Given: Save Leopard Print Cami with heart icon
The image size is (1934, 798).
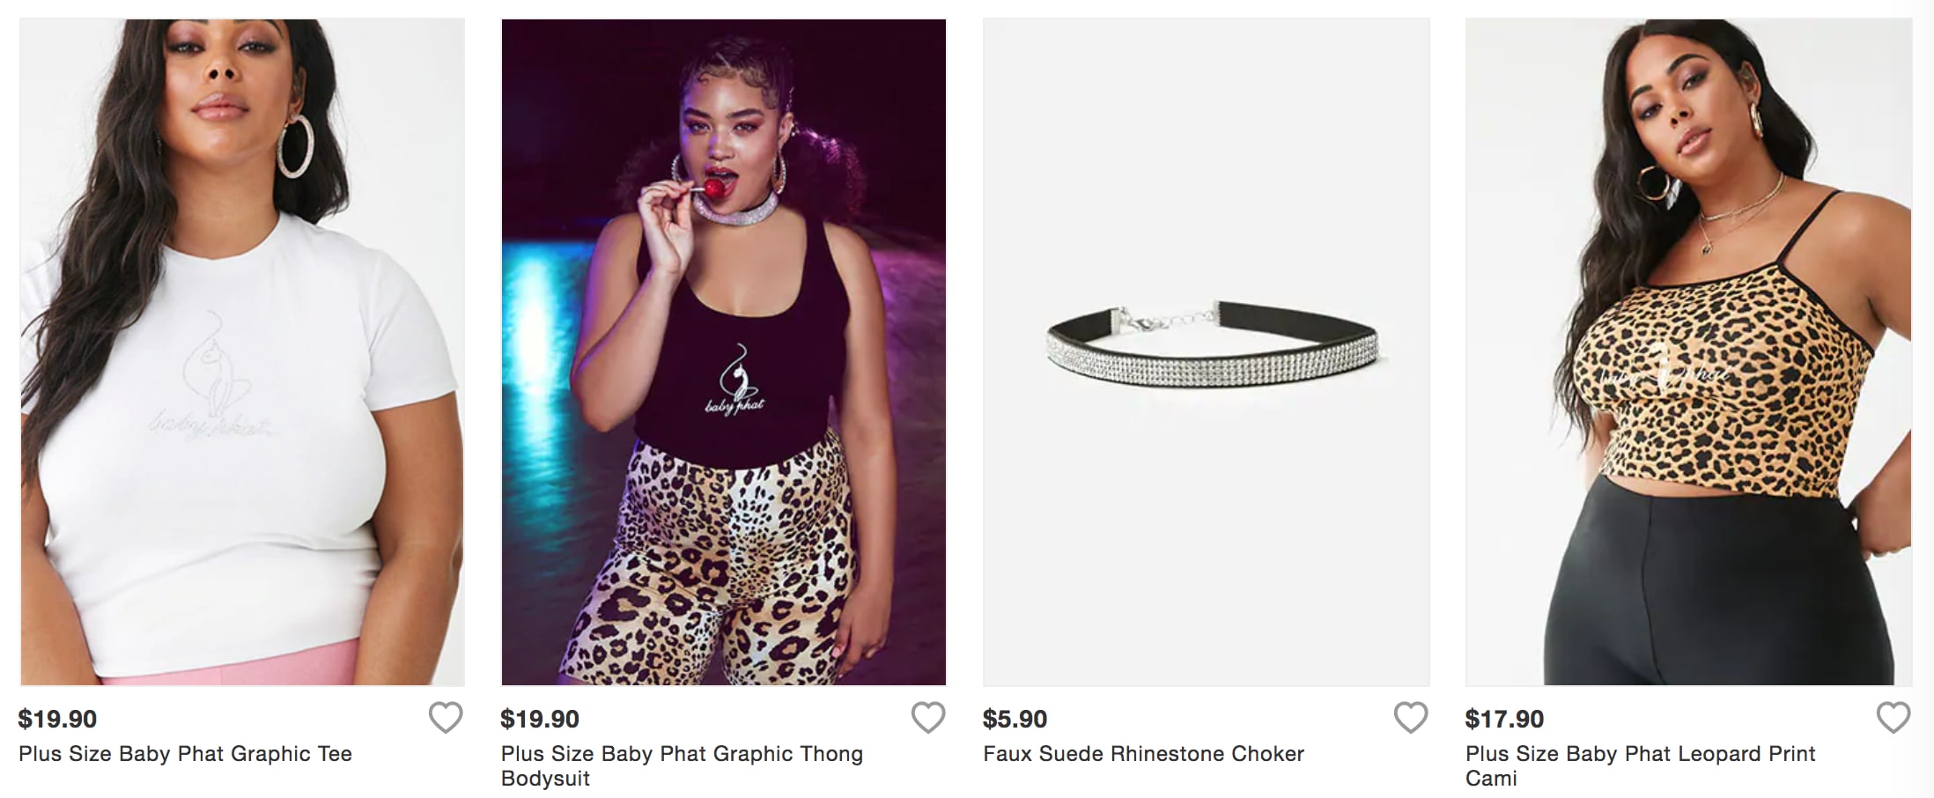Looking at the screenshot, I should [1893, 718].
